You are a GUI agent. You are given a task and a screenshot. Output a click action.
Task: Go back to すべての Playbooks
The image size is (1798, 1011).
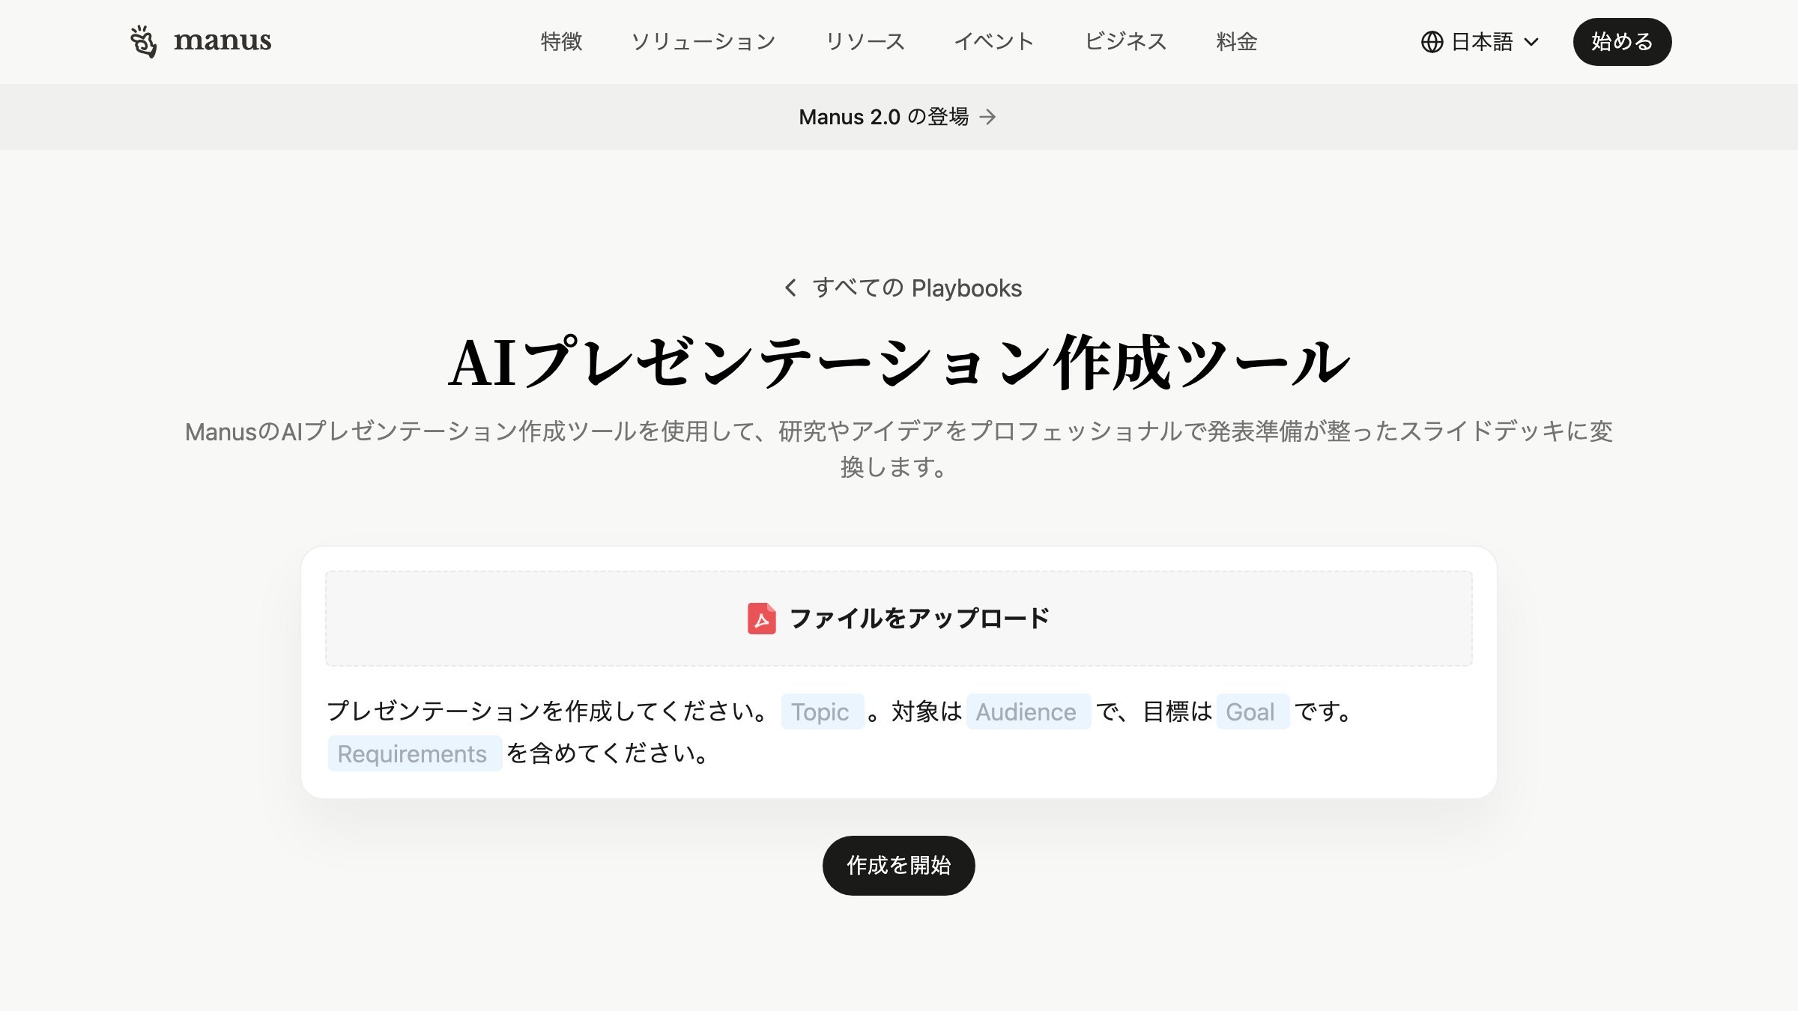pyautogui.click(x=917, y=288)
